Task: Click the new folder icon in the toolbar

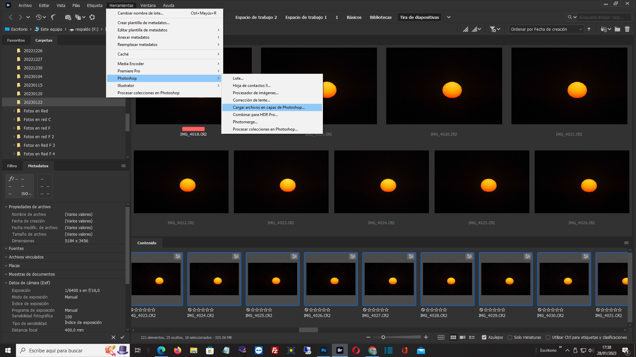Action: [617, 29]
